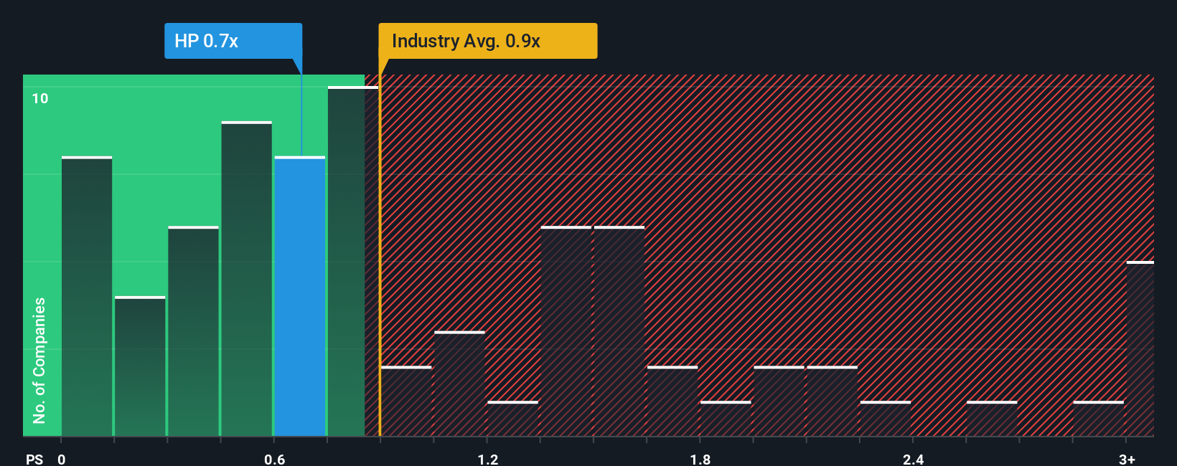Click the 2.4 axis label
Screen dimensions: 1177x466
913,460
